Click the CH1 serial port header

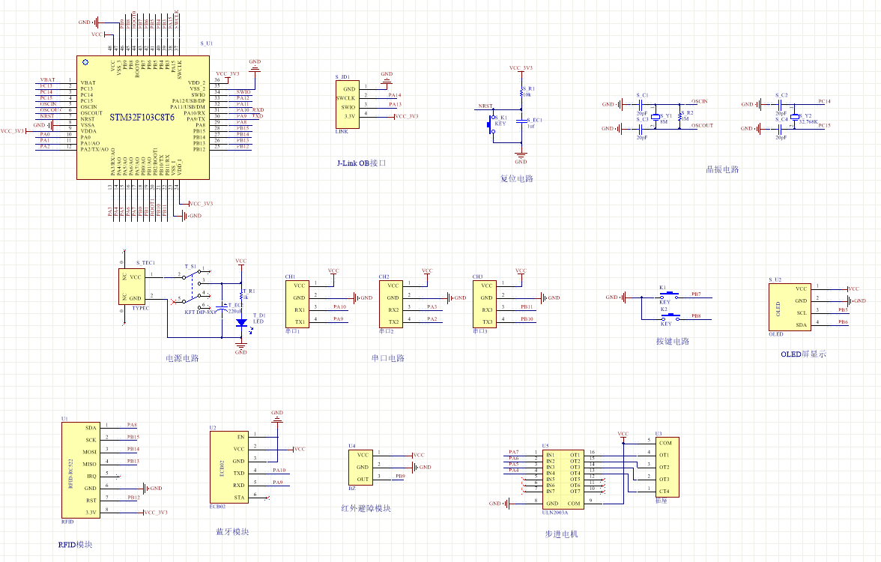click(x=297, y=304)
